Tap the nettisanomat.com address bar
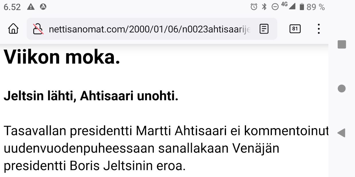 (x=149, y=29)
